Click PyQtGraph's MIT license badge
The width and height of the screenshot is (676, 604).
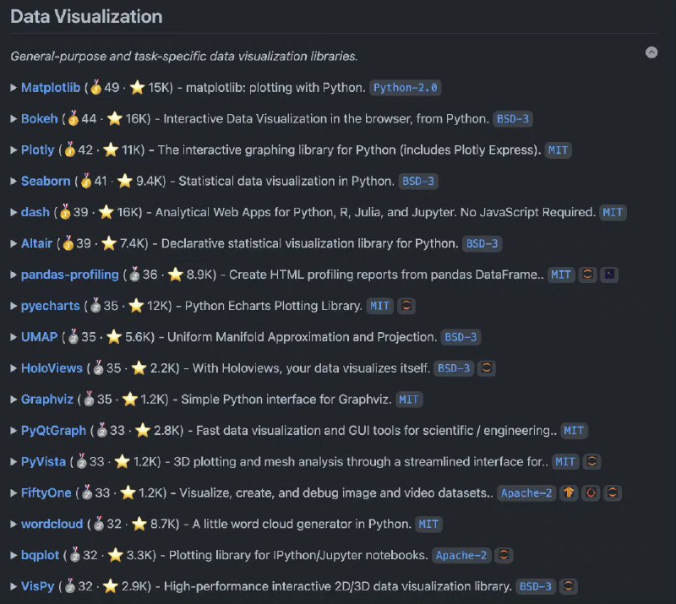tap(574, 430)
